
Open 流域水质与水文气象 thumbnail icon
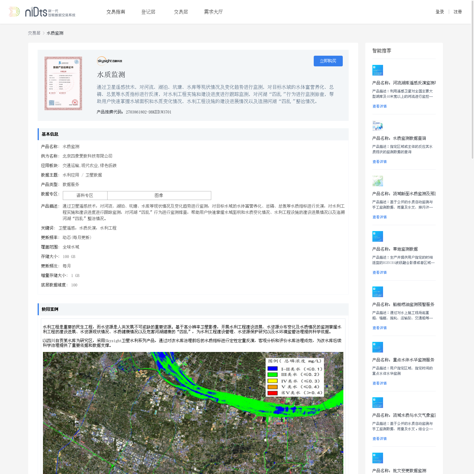click(377, 403)
